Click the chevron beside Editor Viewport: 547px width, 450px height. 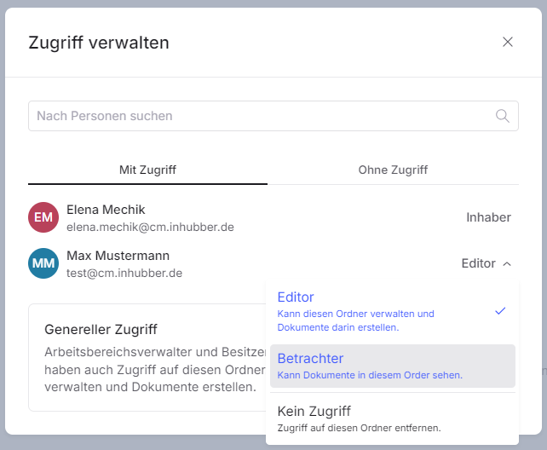(x=508, y=264)
